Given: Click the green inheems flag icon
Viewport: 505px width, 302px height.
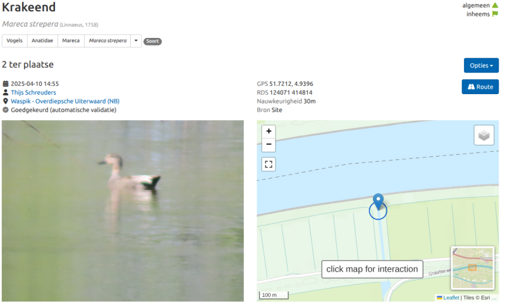Looking at the screenshot, I should [495, 14].
